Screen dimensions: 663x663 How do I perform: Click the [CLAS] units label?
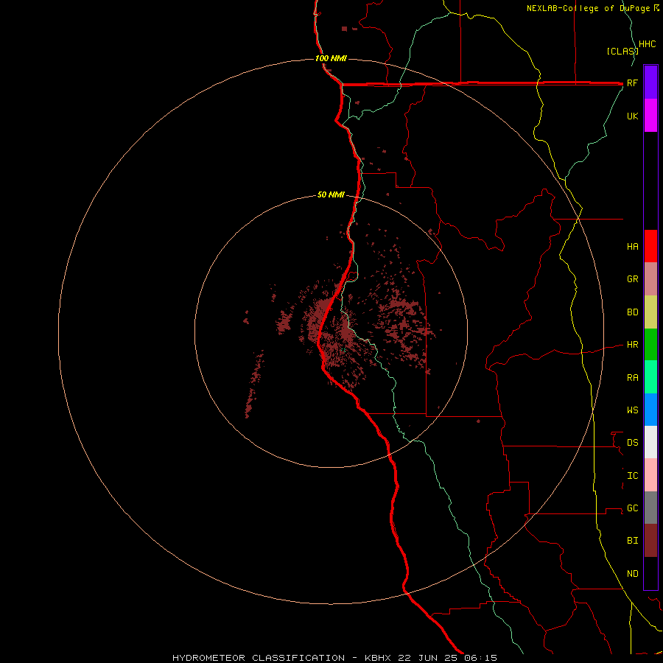coord(622,51)
